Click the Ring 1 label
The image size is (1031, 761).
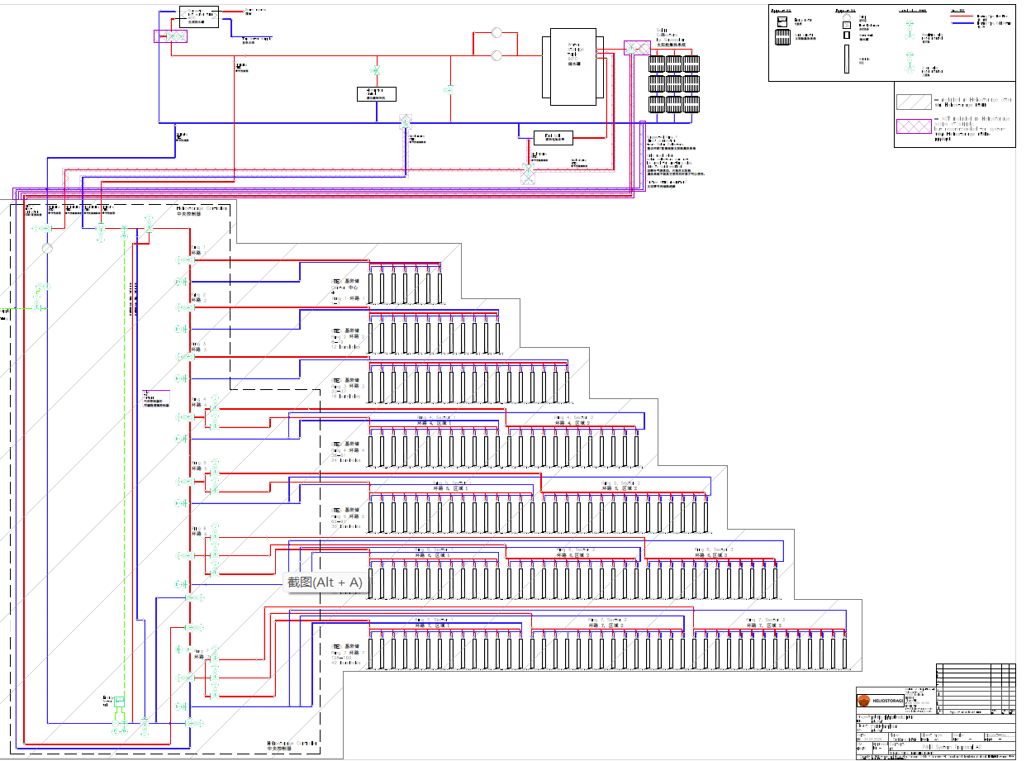pos(197,250)
